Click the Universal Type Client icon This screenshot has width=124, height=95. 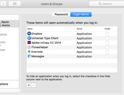(29, 38)
